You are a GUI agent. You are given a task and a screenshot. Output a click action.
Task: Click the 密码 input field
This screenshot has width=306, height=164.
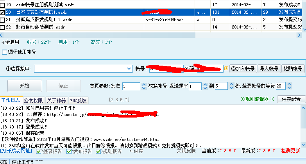[x=210, y=69]
